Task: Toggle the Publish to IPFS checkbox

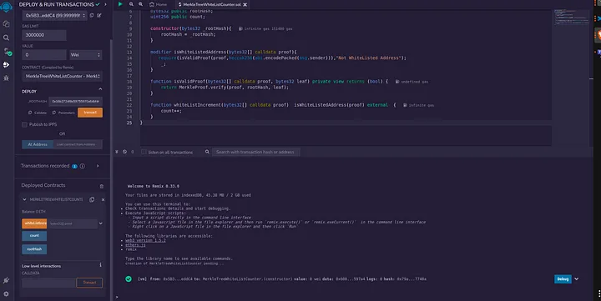Action: (24, 124)
